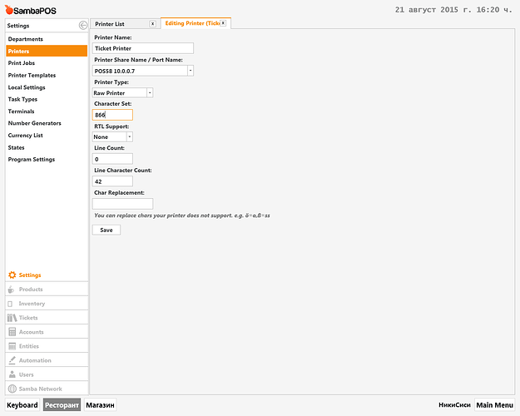Screen dimensions: 520x416
Task: Click the Line Character Count field
Action: pos(112,181)
